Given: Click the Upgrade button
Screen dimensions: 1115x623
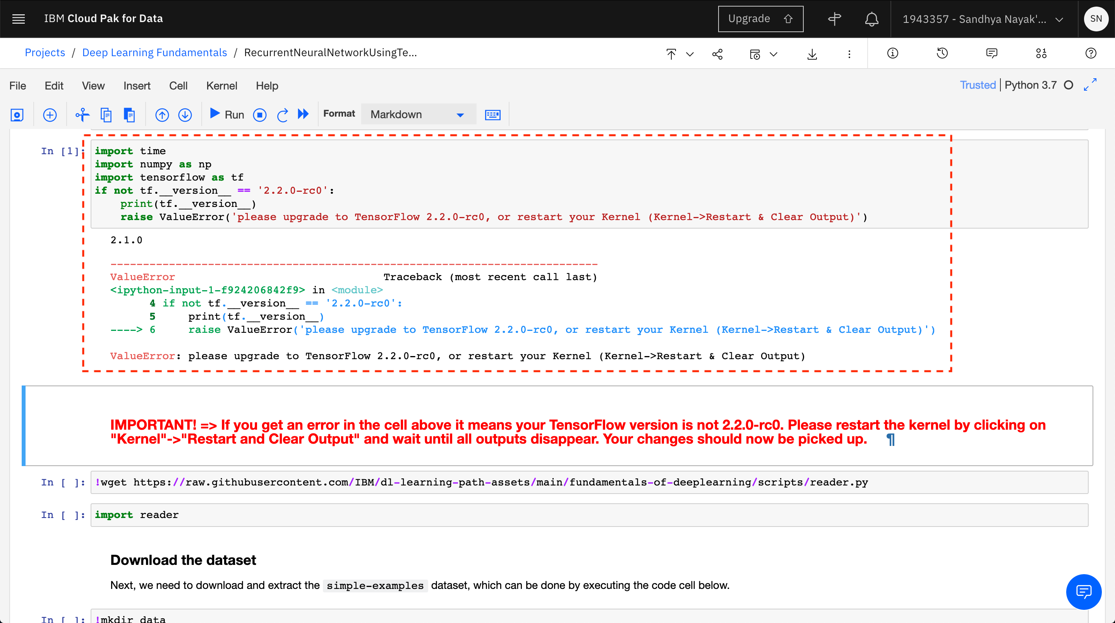Looking at the screenshot, I should [x=760, y=19].
